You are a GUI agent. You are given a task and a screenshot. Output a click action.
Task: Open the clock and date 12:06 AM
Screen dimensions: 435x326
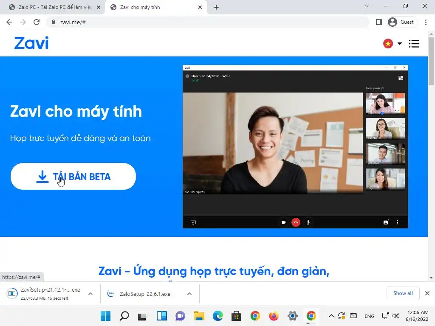pyautogui.click(x=417, y=316)
